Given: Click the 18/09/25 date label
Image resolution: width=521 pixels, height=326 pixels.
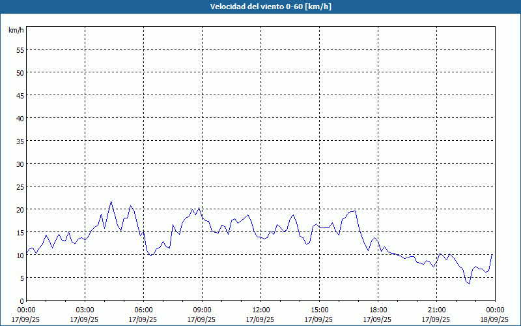Looking at the screenshot, I should (x=495, y=319).
